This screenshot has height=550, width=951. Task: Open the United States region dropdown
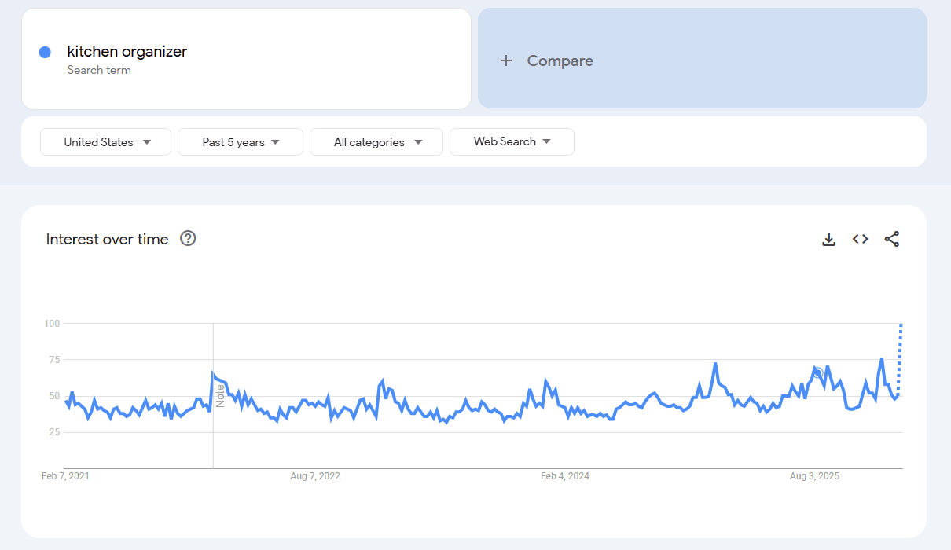105,141
